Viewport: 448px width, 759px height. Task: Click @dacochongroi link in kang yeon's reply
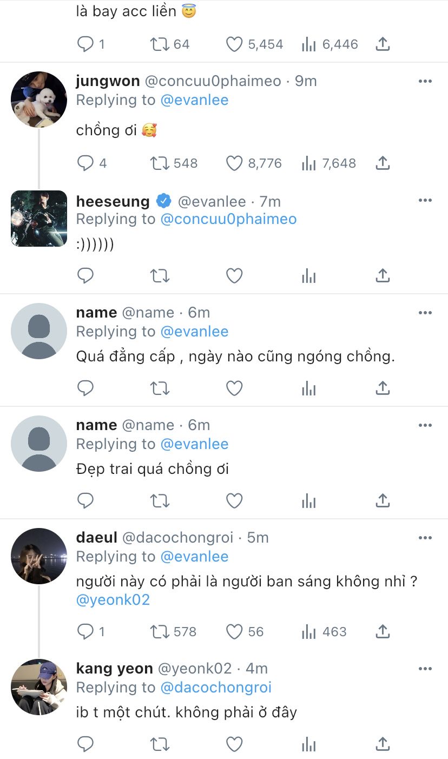[215, 687]
